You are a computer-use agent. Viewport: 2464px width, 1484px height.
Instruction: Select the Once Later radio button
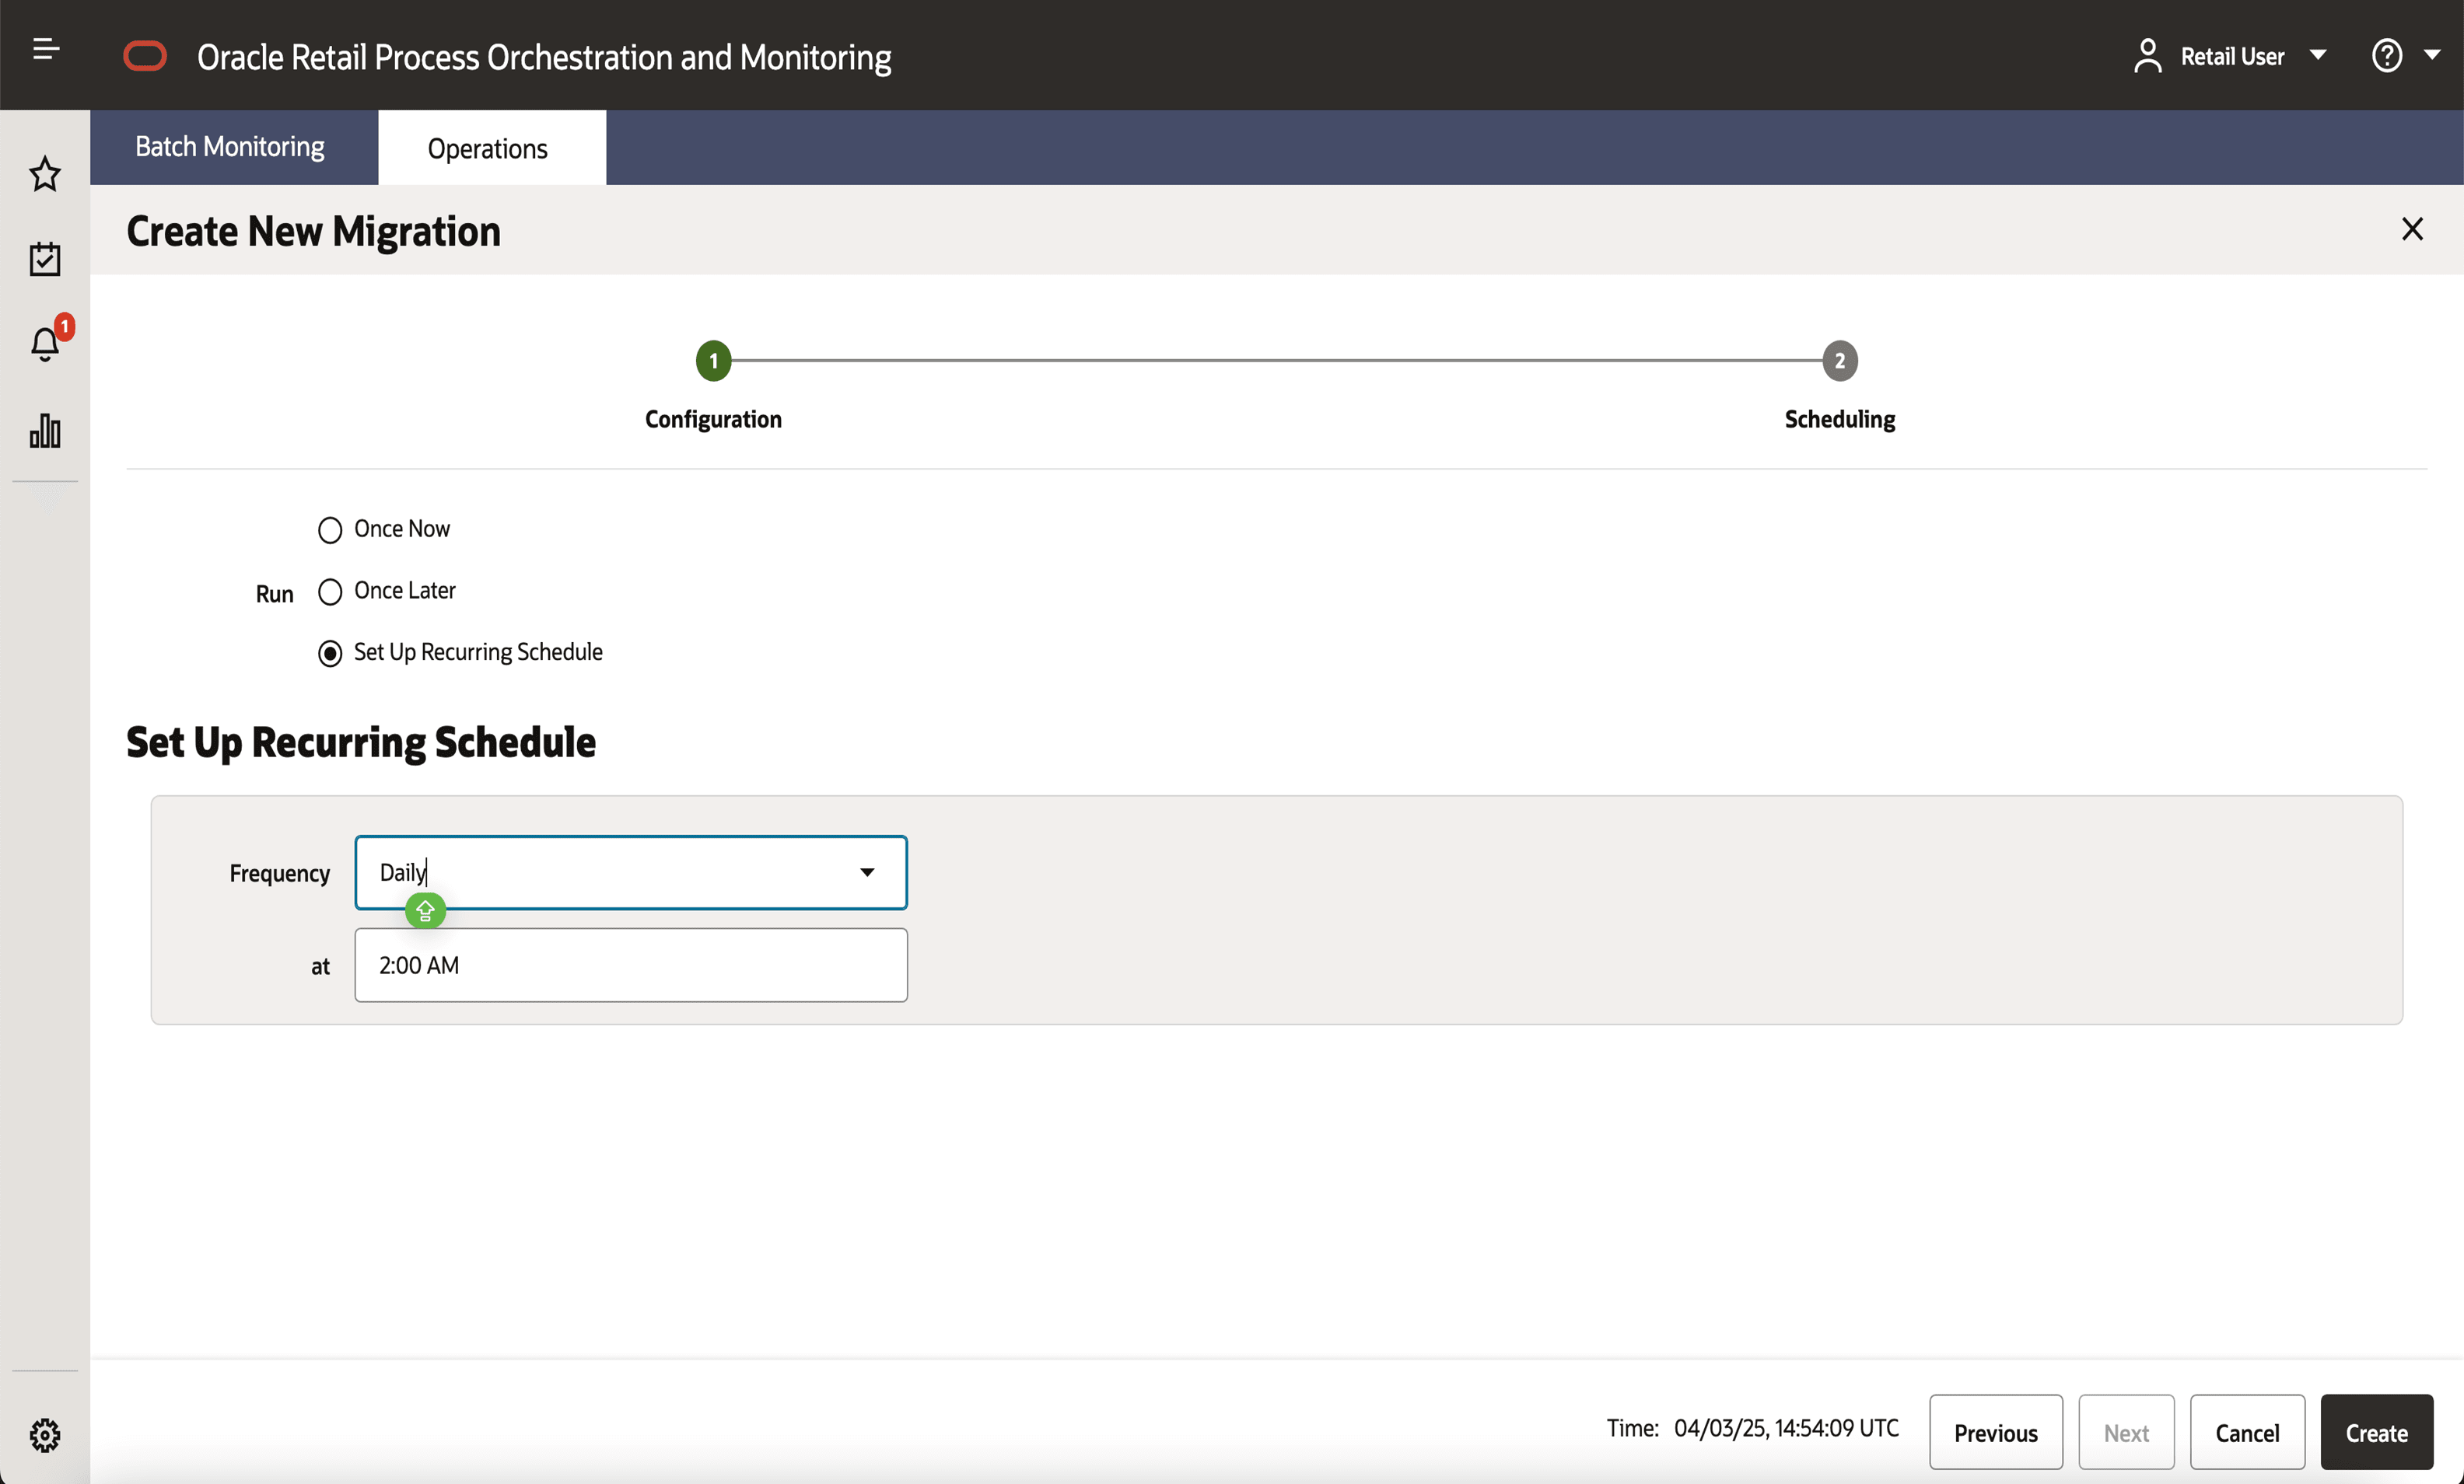pos(330,592)
